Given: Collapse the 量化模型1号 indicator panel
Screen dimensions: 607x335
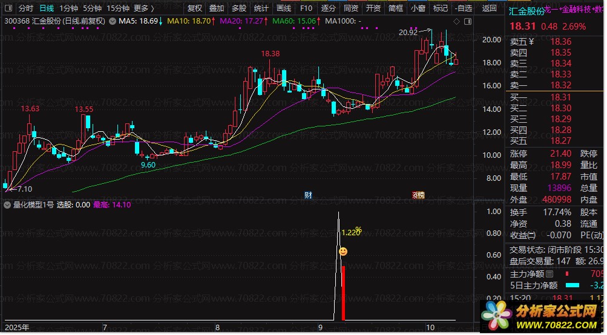Looking at the screenshot, I should click(x=7, y=205).
